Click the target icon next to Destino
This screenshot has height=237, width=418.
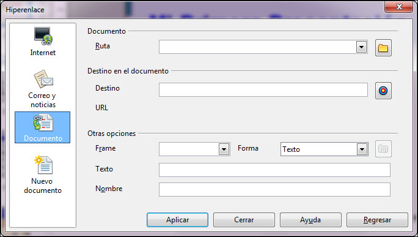coord(383,91)
